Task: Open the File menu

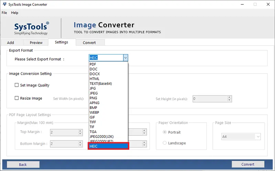Action: click(4, 13)
